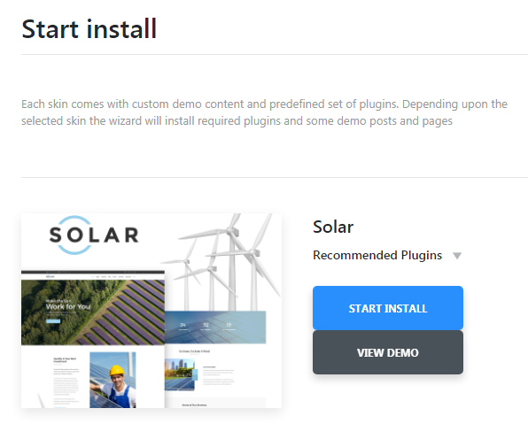Click the wind turbines image in the preview

222,262
